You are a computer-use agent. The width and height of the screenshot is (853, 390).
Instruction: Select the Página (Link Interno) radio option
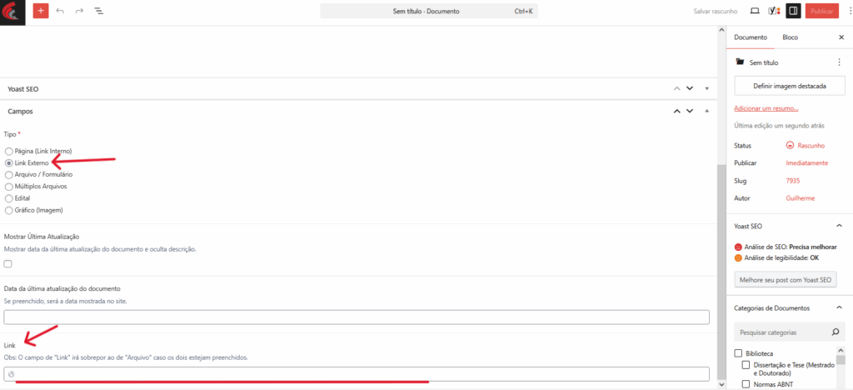9,151
